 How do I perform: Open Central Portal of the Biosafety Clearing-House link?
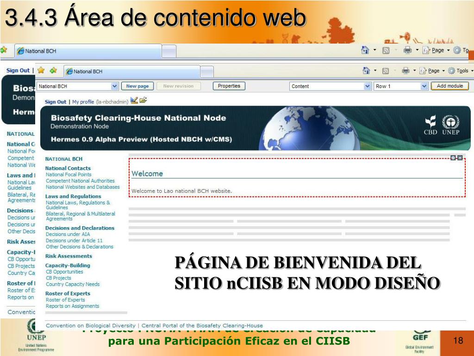(x=202, y=326)
